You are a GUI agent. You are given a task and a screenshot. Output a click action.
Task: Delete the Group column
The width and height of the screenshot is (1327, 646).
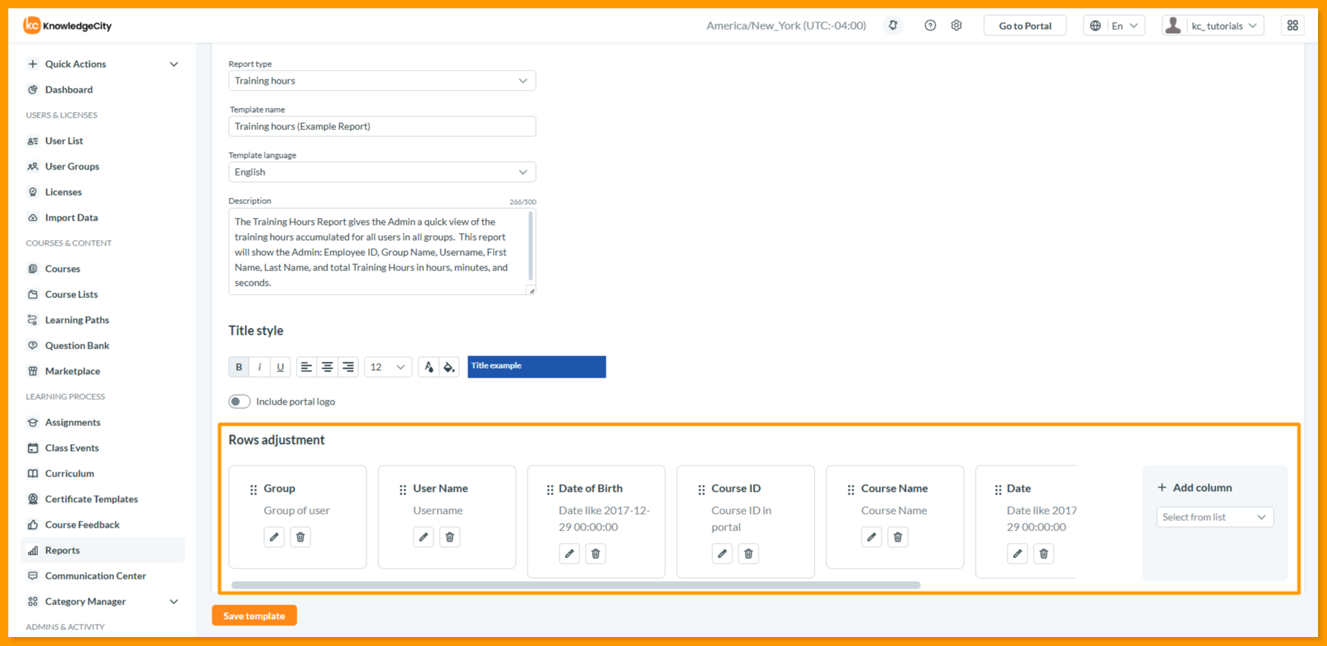click(x=300, y=537)
